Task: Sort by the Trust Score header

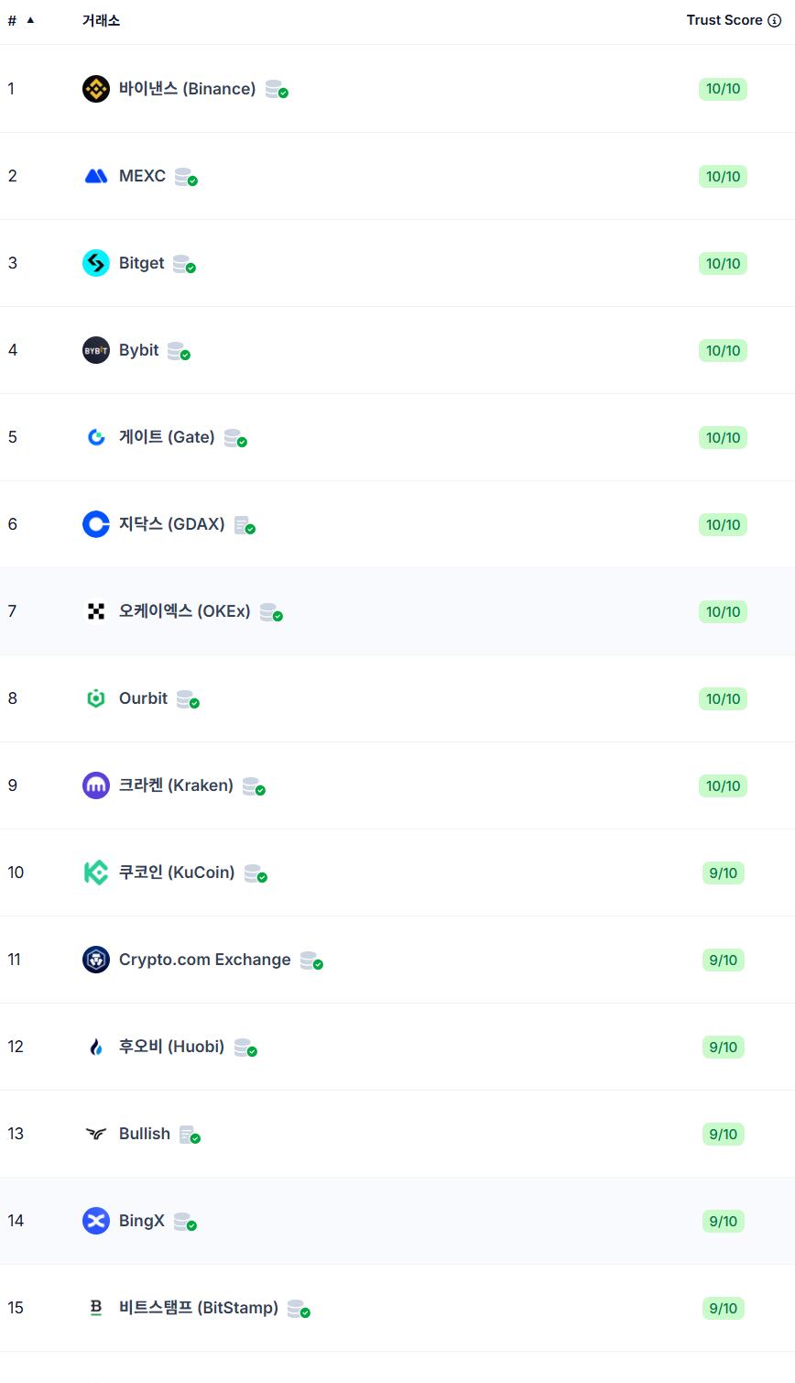Action: coord(724,20)
